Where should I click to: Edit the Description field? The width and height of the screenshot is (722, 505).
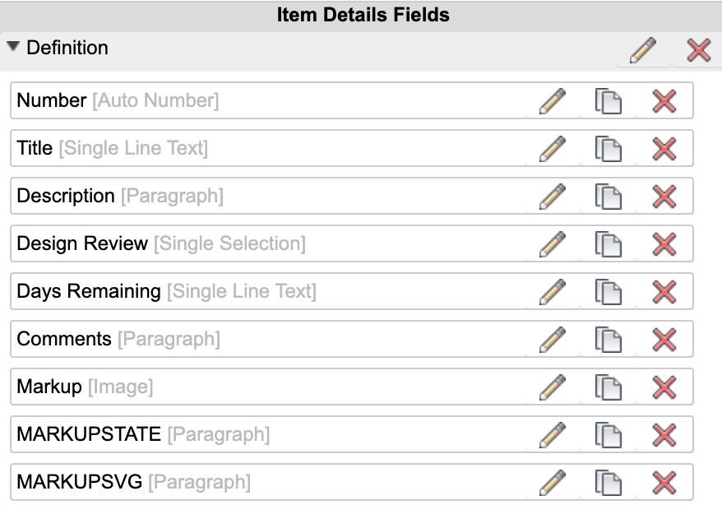point(553,197)
